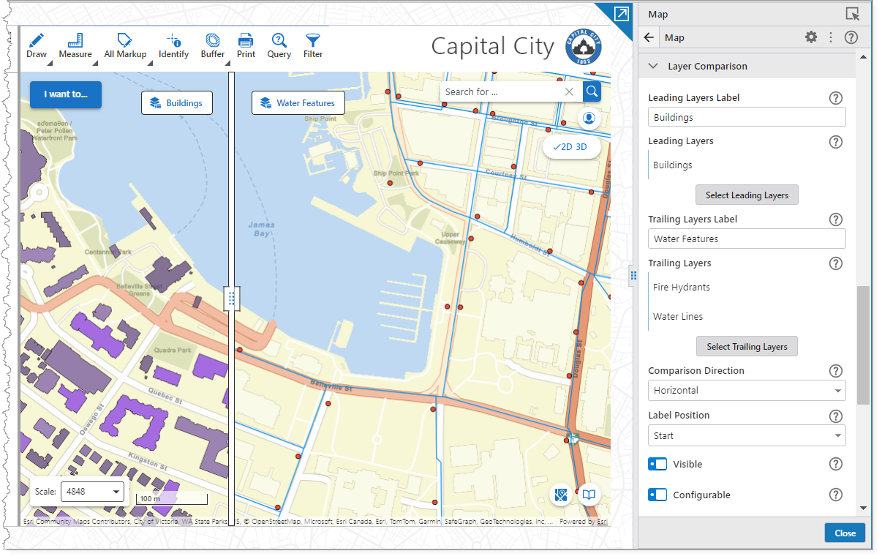Open help for Visible setting
Viewport: 882px width, 559px height.
pyautogui.click(x=836, y=465)
